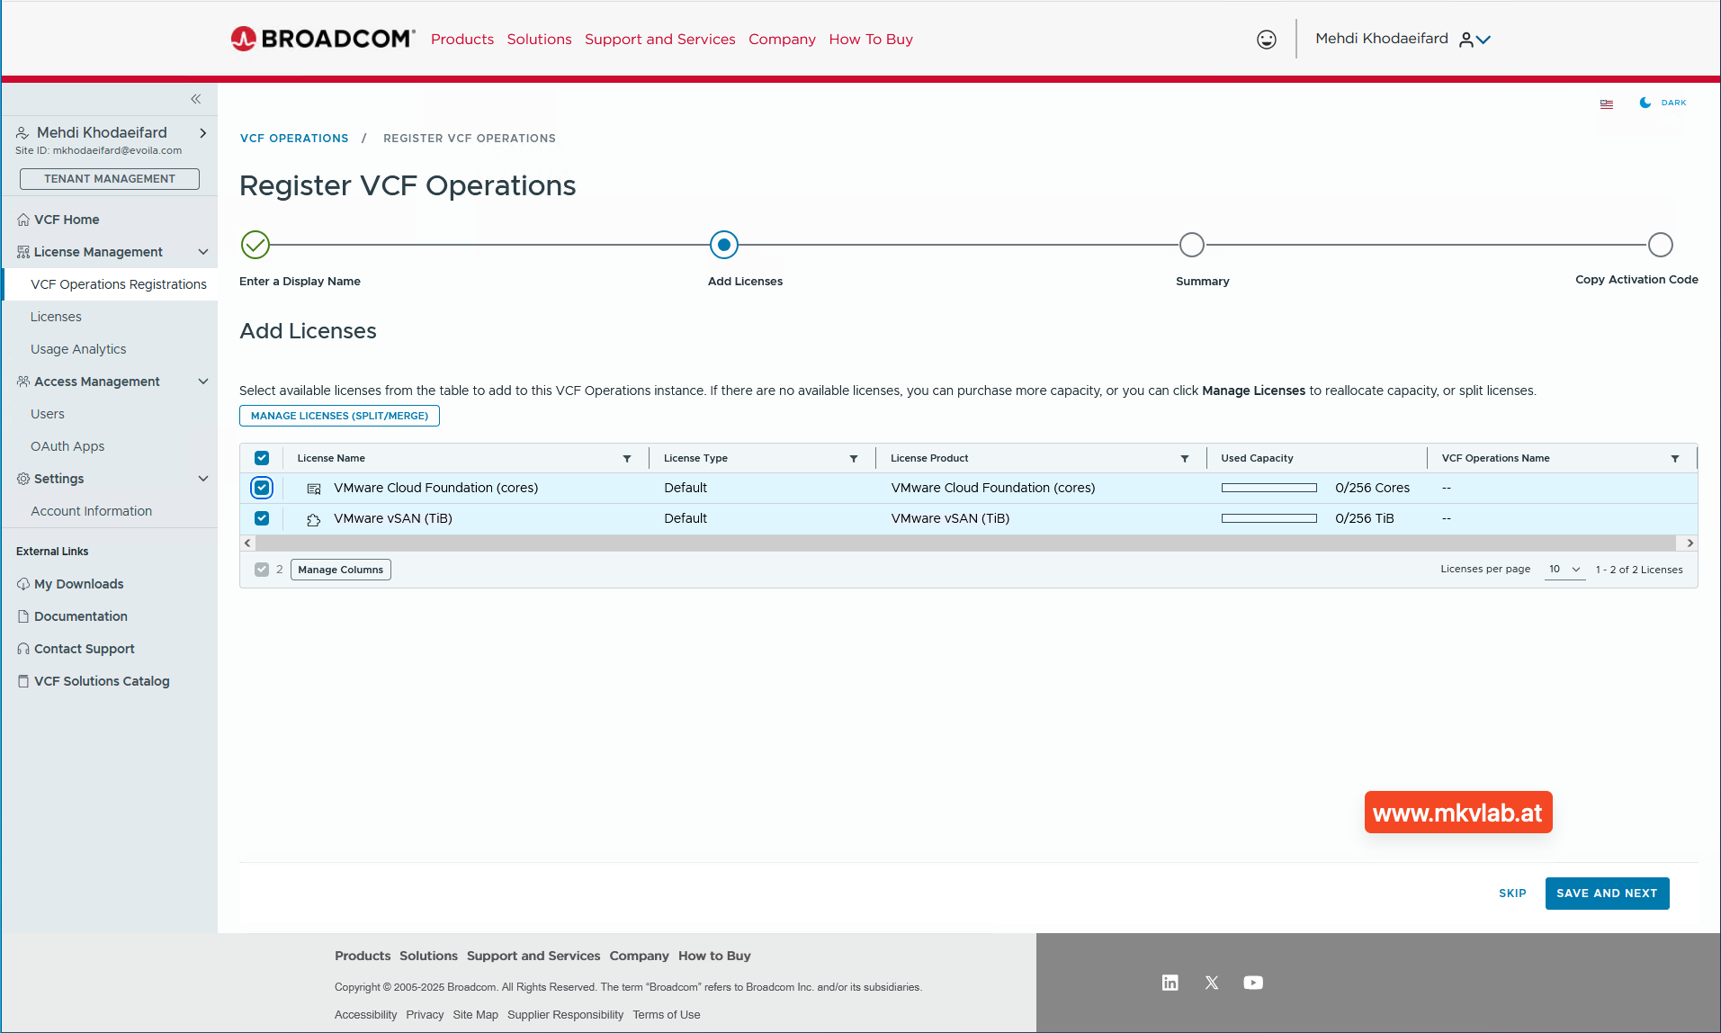Click the Save and Next button
The image size is (1721, 1033).
[1606, 894]
